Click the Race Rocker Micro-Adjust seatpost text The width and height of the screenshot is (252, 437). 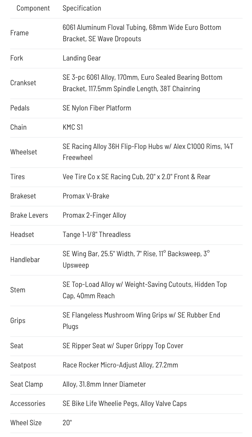tap(120, 365)
